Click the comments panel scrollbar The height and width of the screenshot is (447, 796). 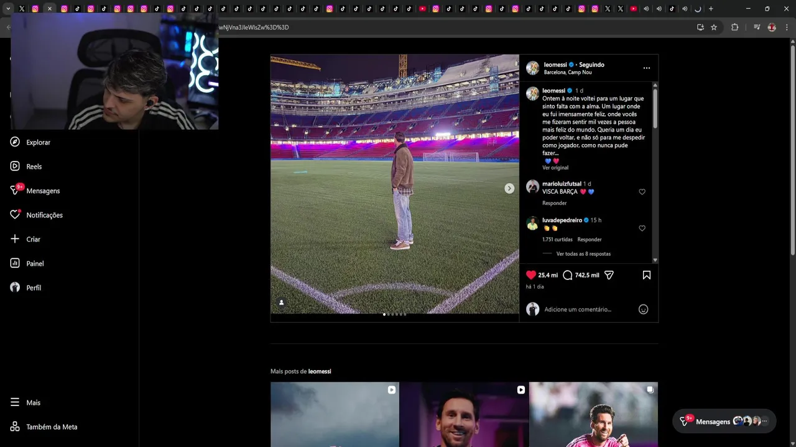click(655, 109)
